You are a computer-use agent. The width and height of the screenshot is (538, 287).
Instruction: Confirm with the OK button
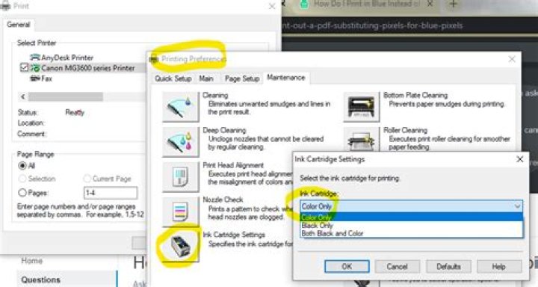pos(347,266)
